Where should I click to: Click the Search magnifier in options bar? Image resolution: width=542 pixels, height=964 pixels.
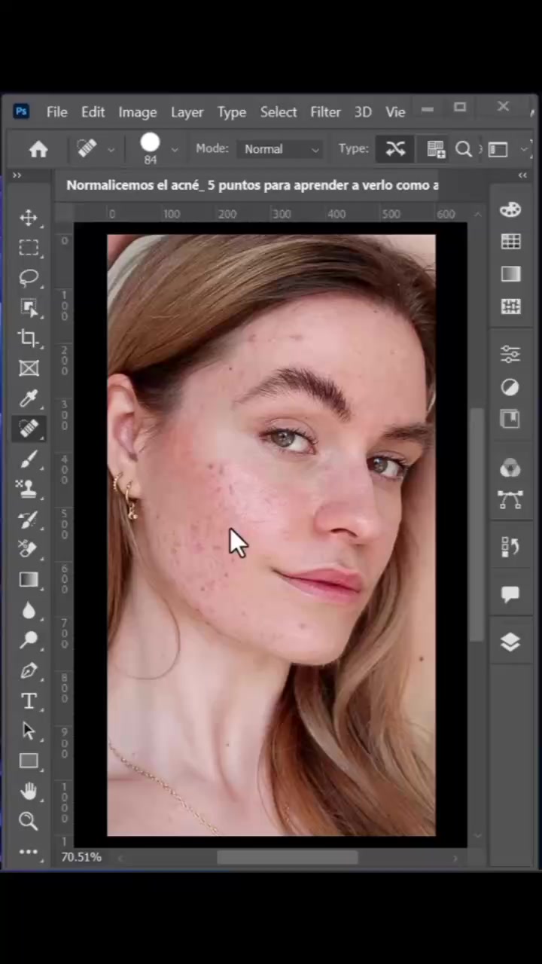point(464,149)
